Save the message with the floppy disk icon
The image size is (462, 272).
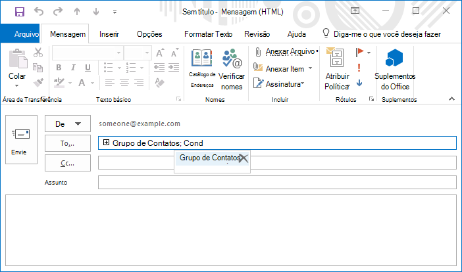point(20,12)
